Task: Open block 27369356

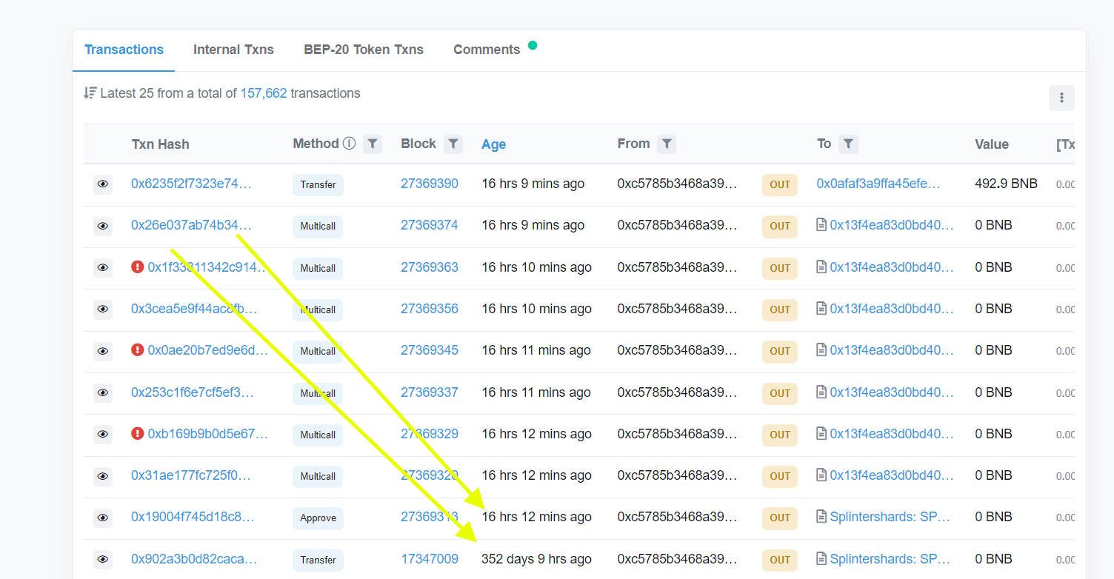Action: click(430, 309)
